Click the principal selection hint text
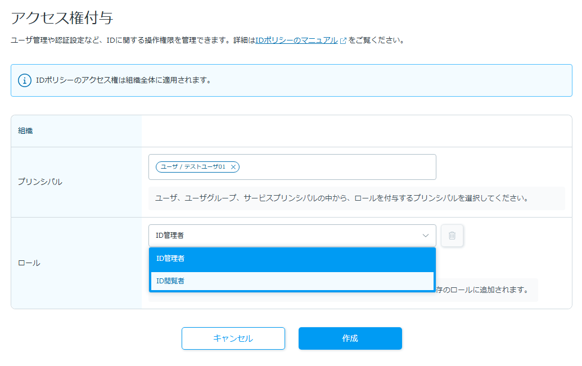 [x=341, y=198]
